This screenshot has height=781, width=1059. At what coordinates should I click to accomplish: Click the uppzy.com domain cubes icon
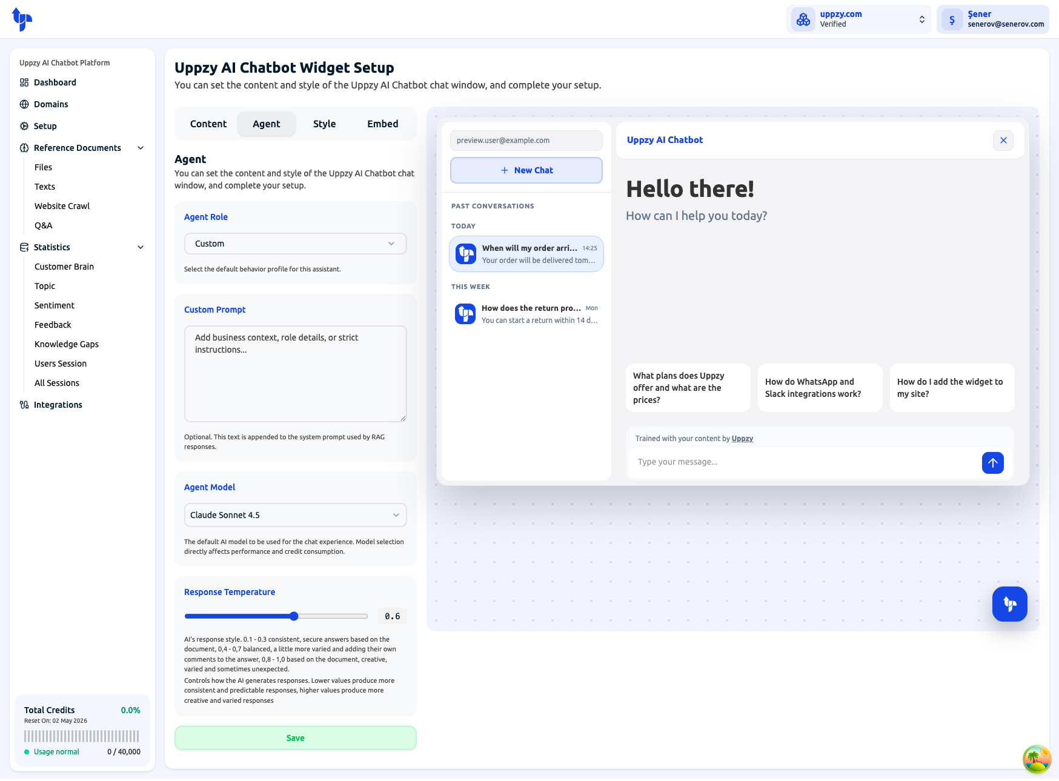coord(803,19)
